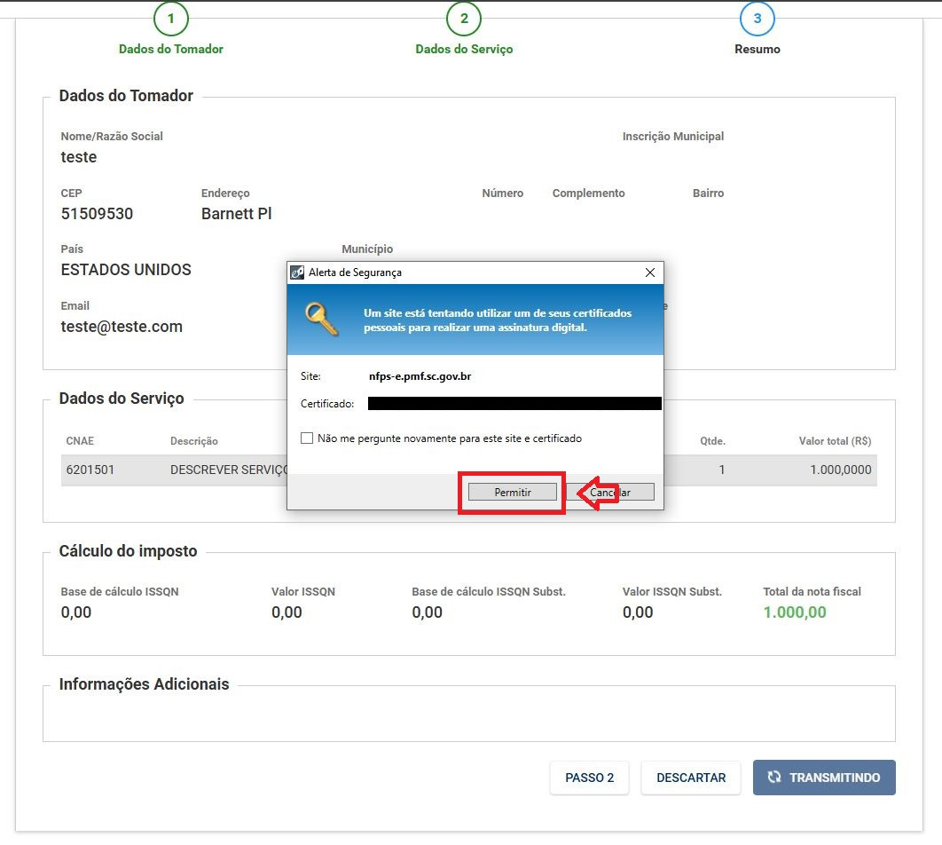Close the Alerta de Segurança dialog
Screen dimensions: 942x845
click(x=649, y=272)
